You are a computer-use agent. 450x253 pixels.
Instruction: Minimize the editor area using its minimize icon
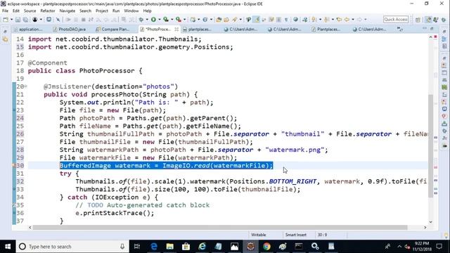point(425,28)
